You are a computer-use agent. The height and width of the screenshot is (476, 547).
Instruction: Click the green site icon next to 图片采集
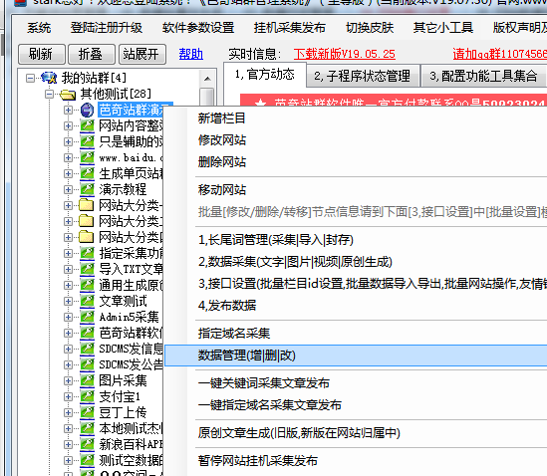87,380
